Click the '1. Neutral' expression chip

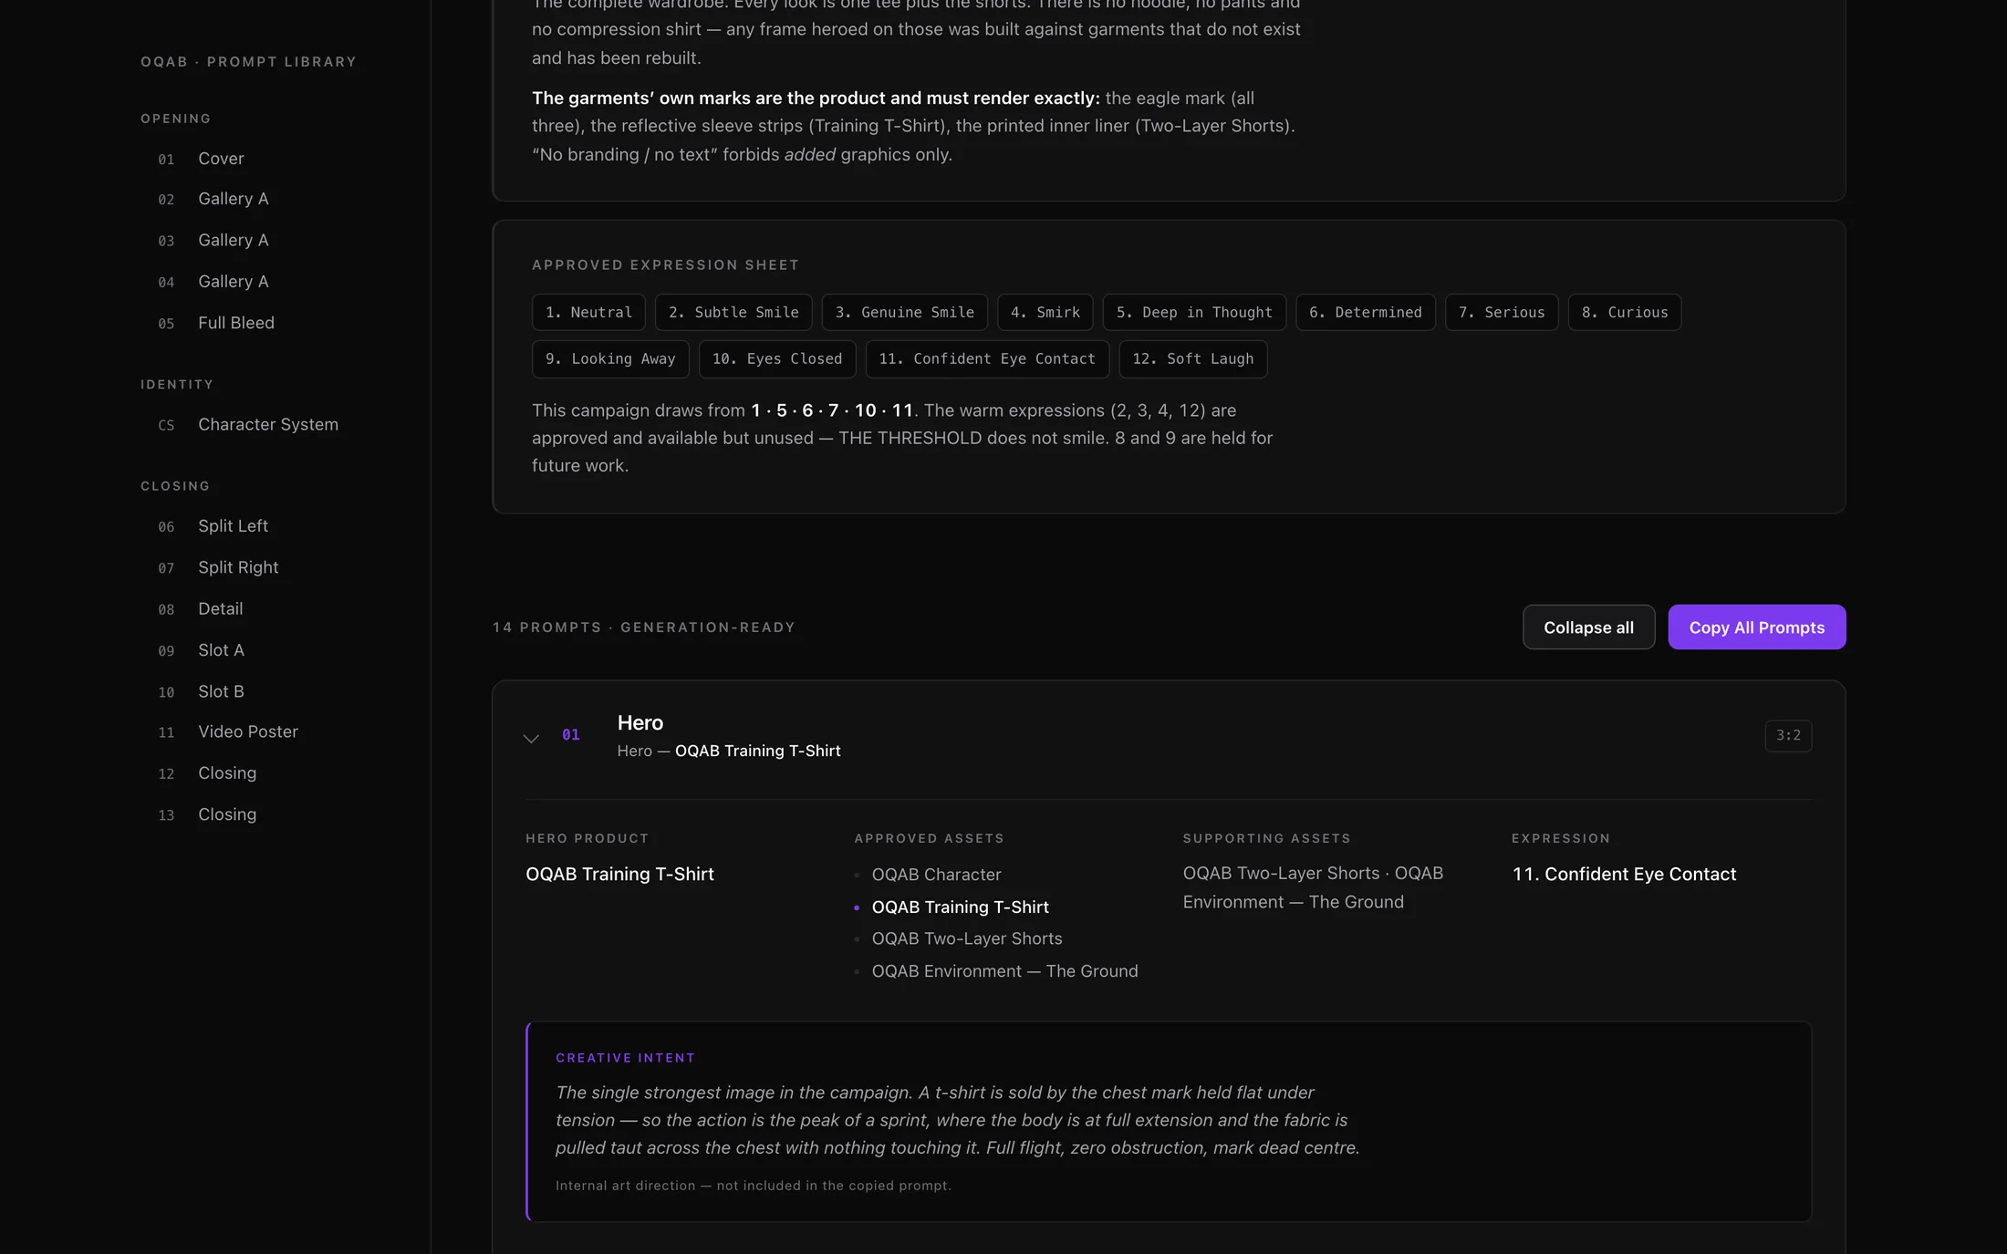[x=588, y=313]
